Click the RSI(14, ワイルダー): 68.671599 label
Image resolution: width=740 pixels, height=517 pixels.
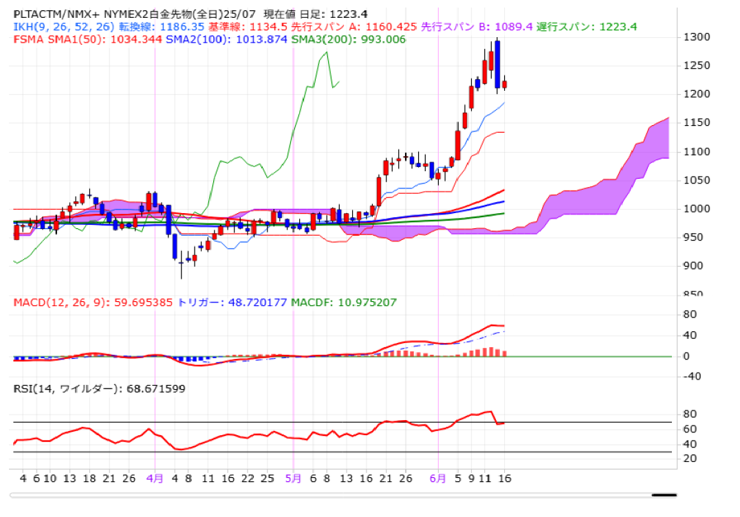coord(99,388)
